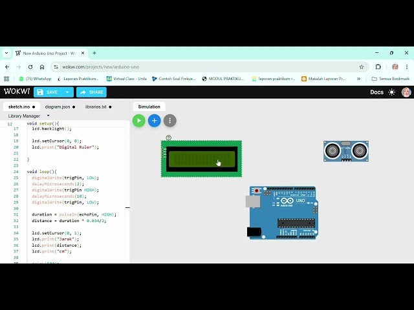Bookmark this page with the star icon

point(362,67)
